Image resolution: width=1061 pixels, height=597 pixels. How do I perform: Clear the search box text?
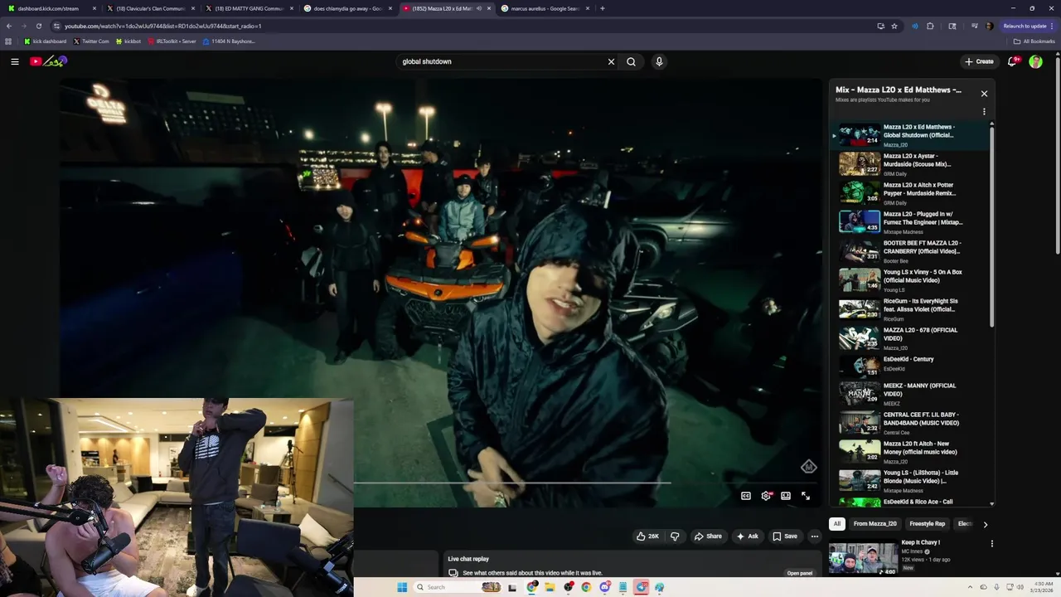tap(611, 61)
